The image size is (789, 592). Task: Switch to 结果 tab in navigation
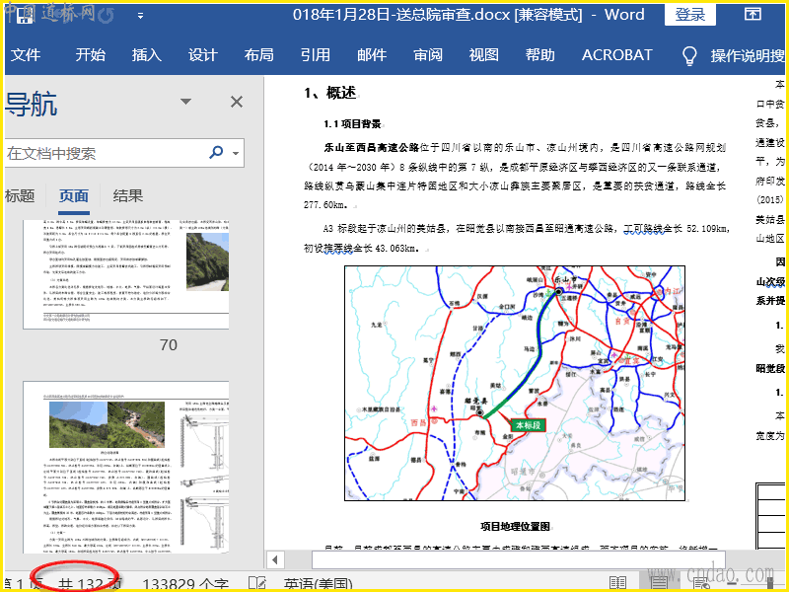click(x=128, y=196)
